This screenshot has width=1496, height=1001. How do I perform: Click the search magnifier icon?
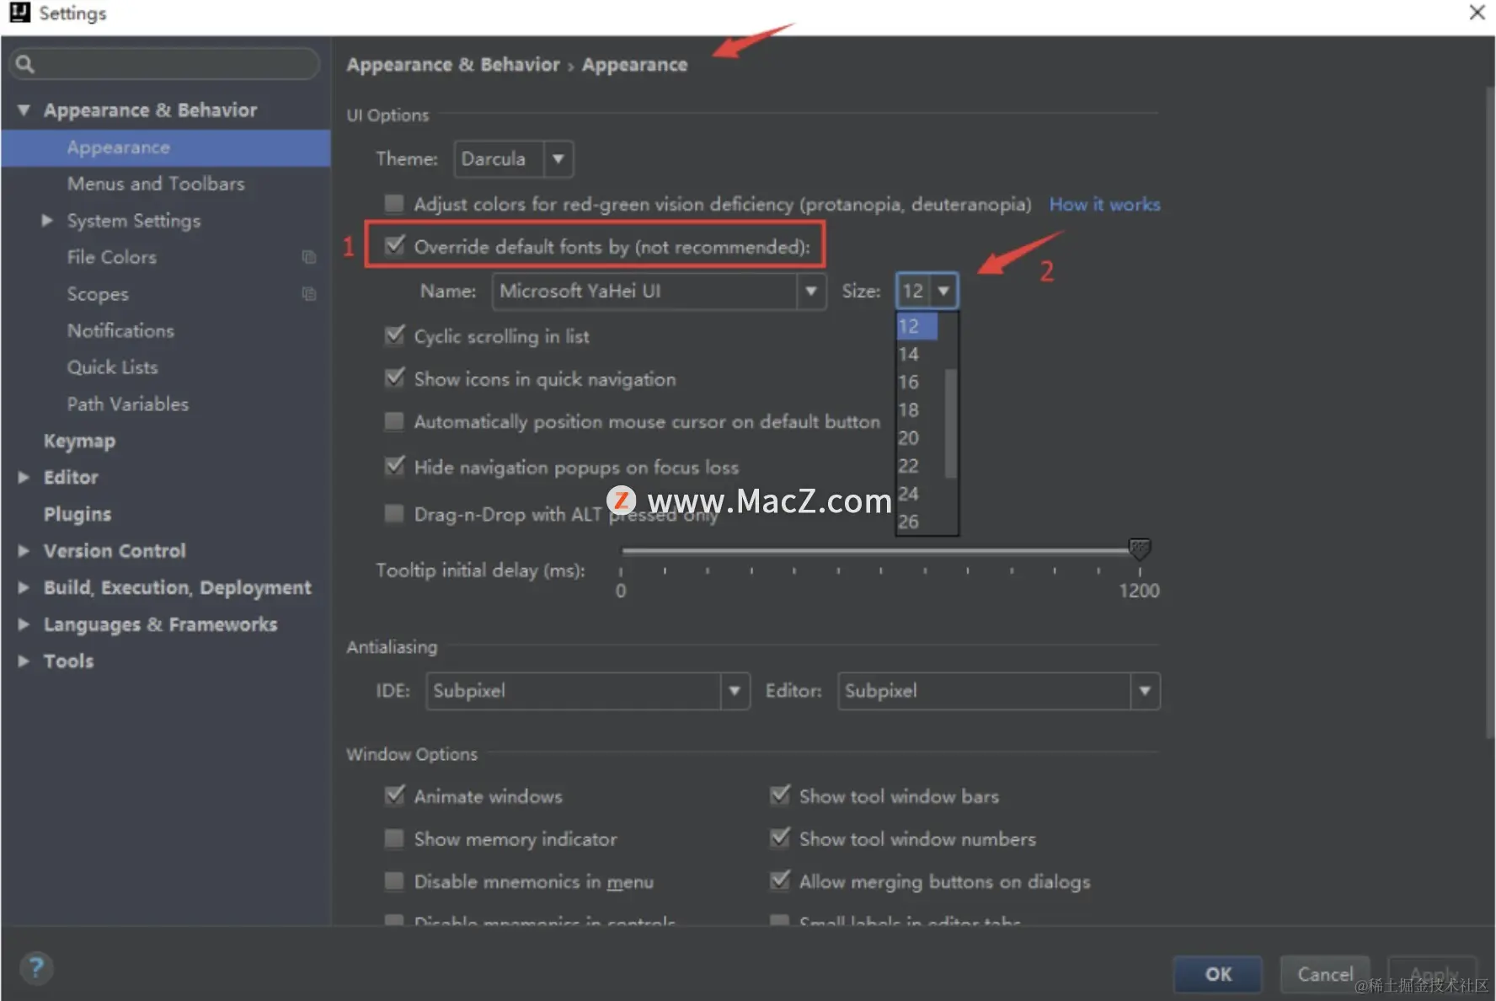click(x=25, y=64)
